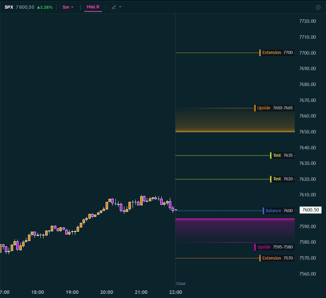326x298 pixels.
Task: Select the Test 7635 level label
Action: point(282,156)
